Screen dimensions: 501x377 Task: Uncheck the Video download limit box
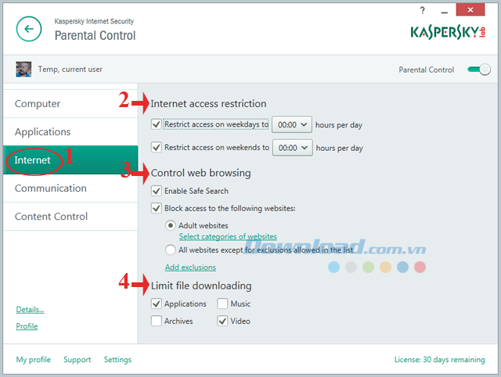222,321
